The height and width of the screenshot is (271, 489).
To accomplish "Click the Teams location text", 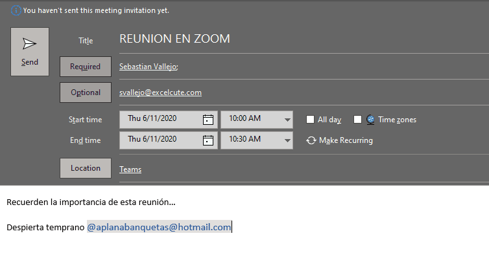I will (x=130, y=169).
